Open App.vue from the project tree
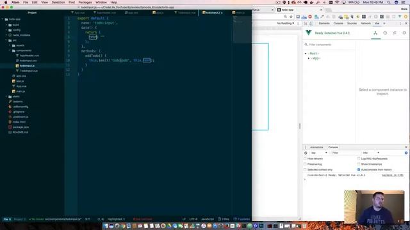Image resolution: width=410 pixels, height=230 pixels. tap(21, 86)
